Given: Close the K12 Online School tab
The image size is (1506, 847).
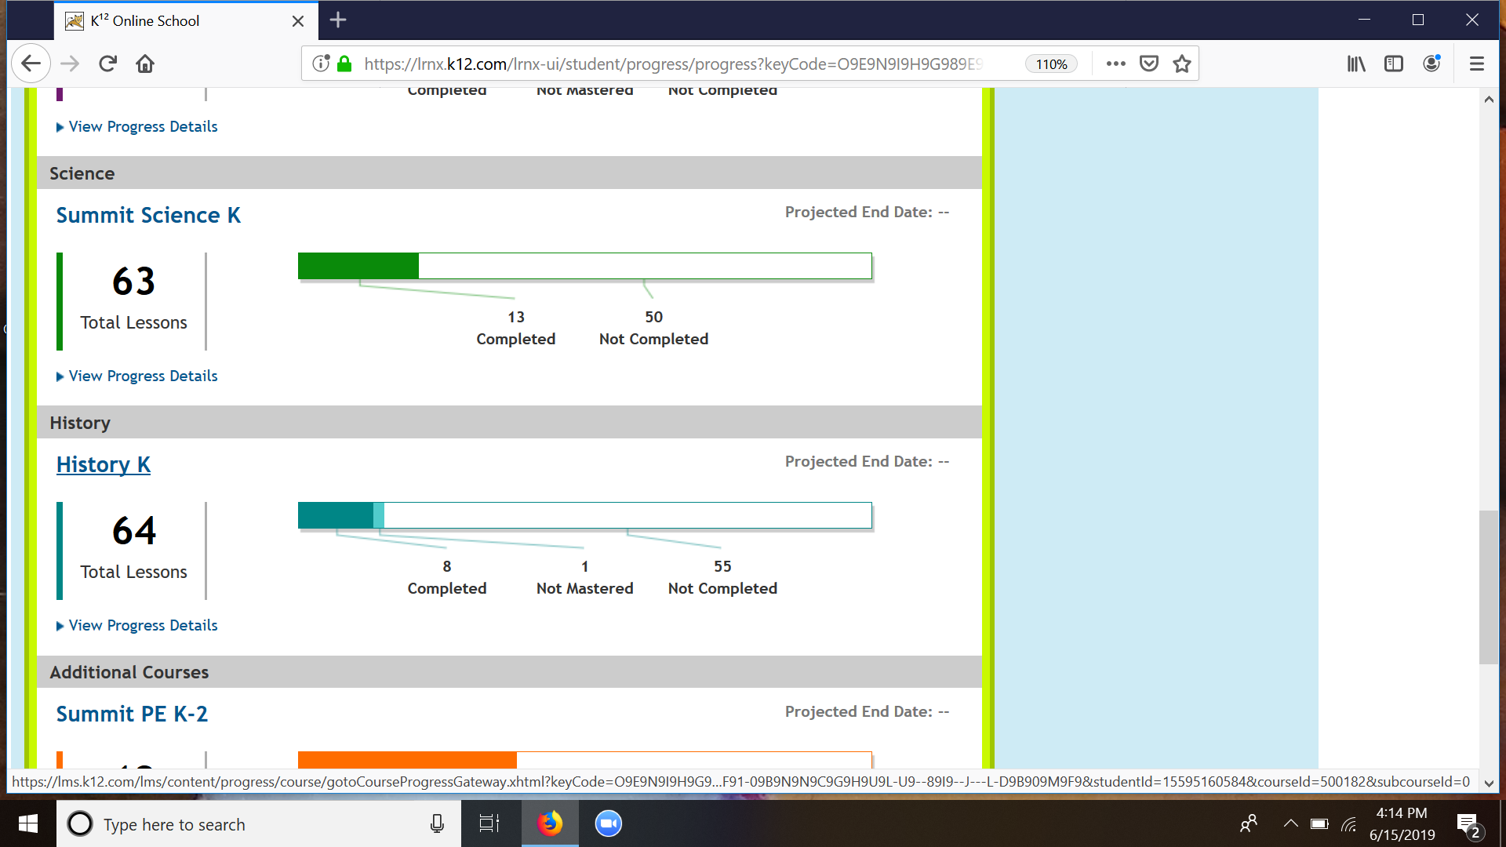Looking at the screenshot, I should [298, 21].
